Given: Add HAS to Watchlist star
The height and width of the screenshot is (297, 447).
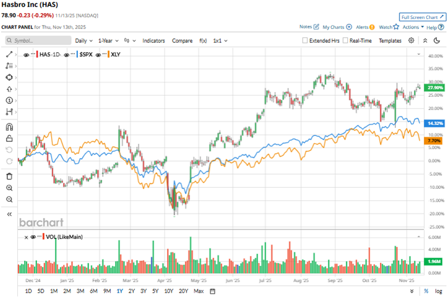Looking at the screenshot, I should coord(389,27).
